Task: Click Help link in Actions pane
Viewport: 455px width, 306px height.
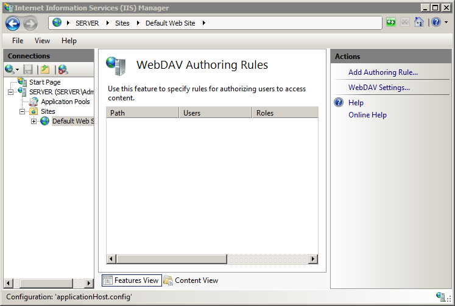Action: tap(356, 103)
